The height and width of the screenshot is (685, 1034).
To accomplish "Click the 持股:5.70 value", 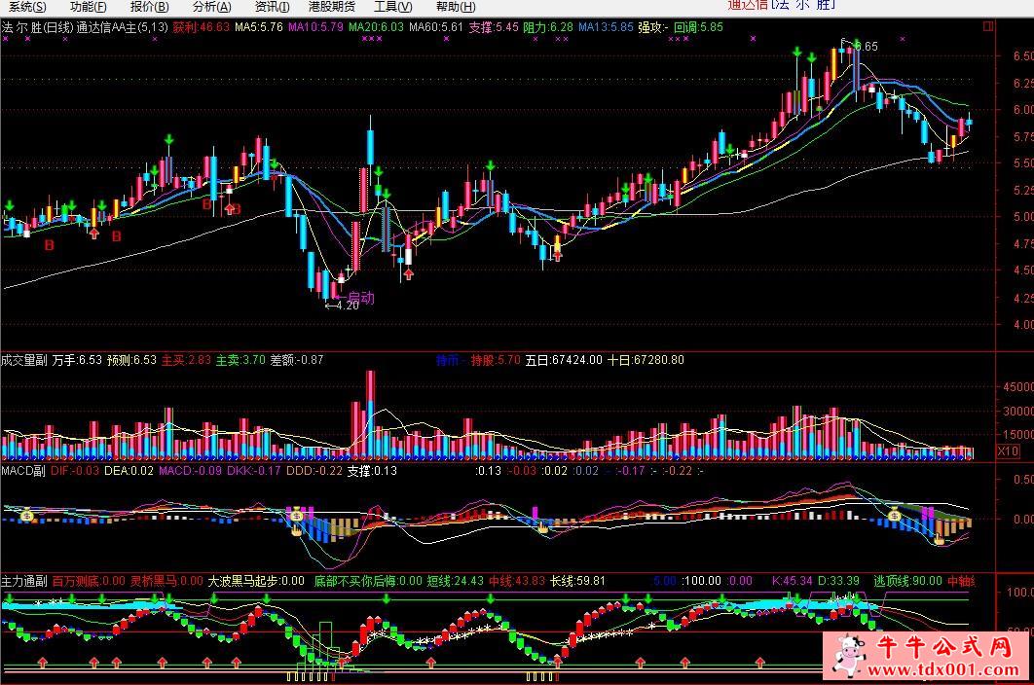I will coord(496,360).
